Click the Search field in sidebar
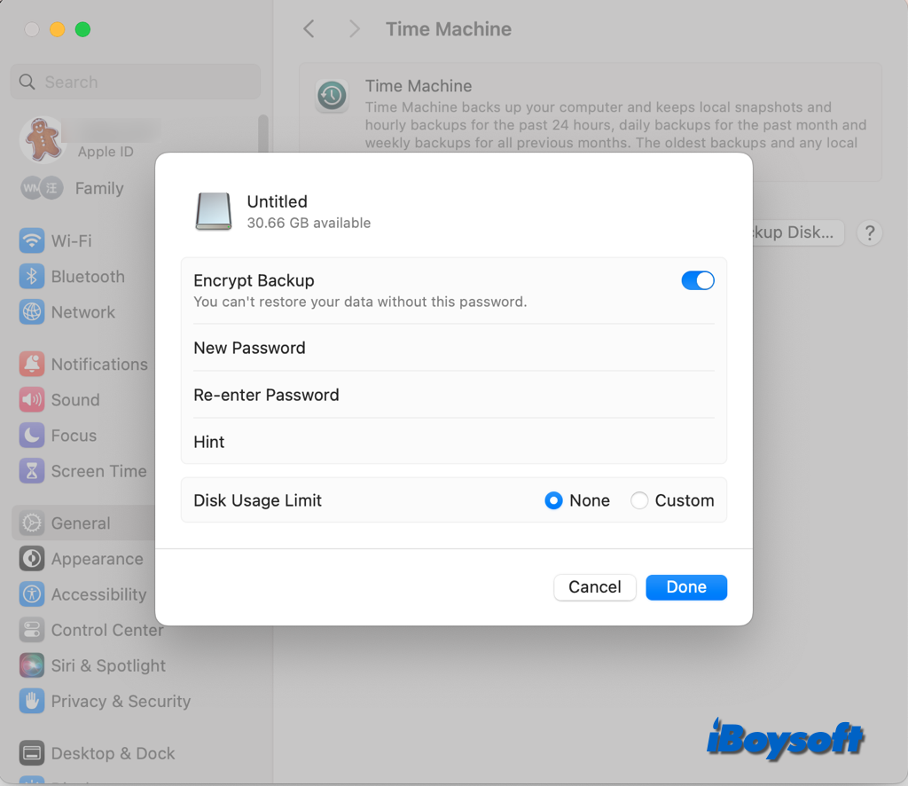908x786 pixels. 135,83
